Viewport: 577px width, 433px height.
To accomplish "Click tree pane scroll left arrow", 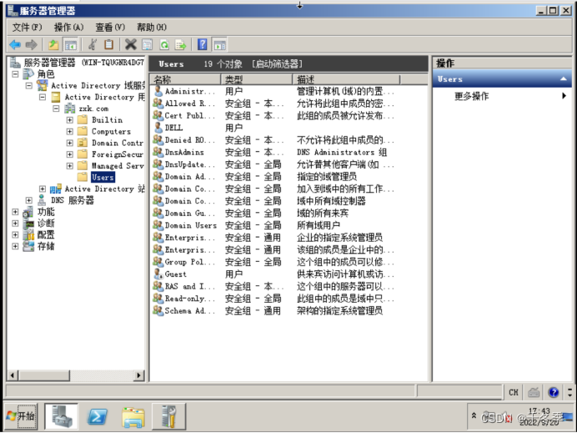I will 13,375.
